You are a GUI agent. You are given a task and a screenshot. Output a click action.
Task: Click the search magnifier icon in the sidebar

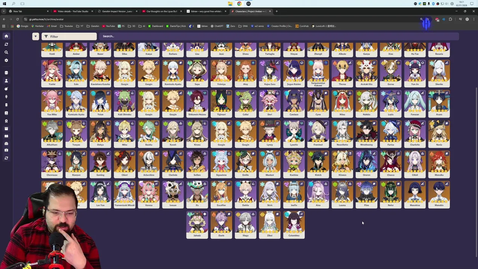coord(6,52)
